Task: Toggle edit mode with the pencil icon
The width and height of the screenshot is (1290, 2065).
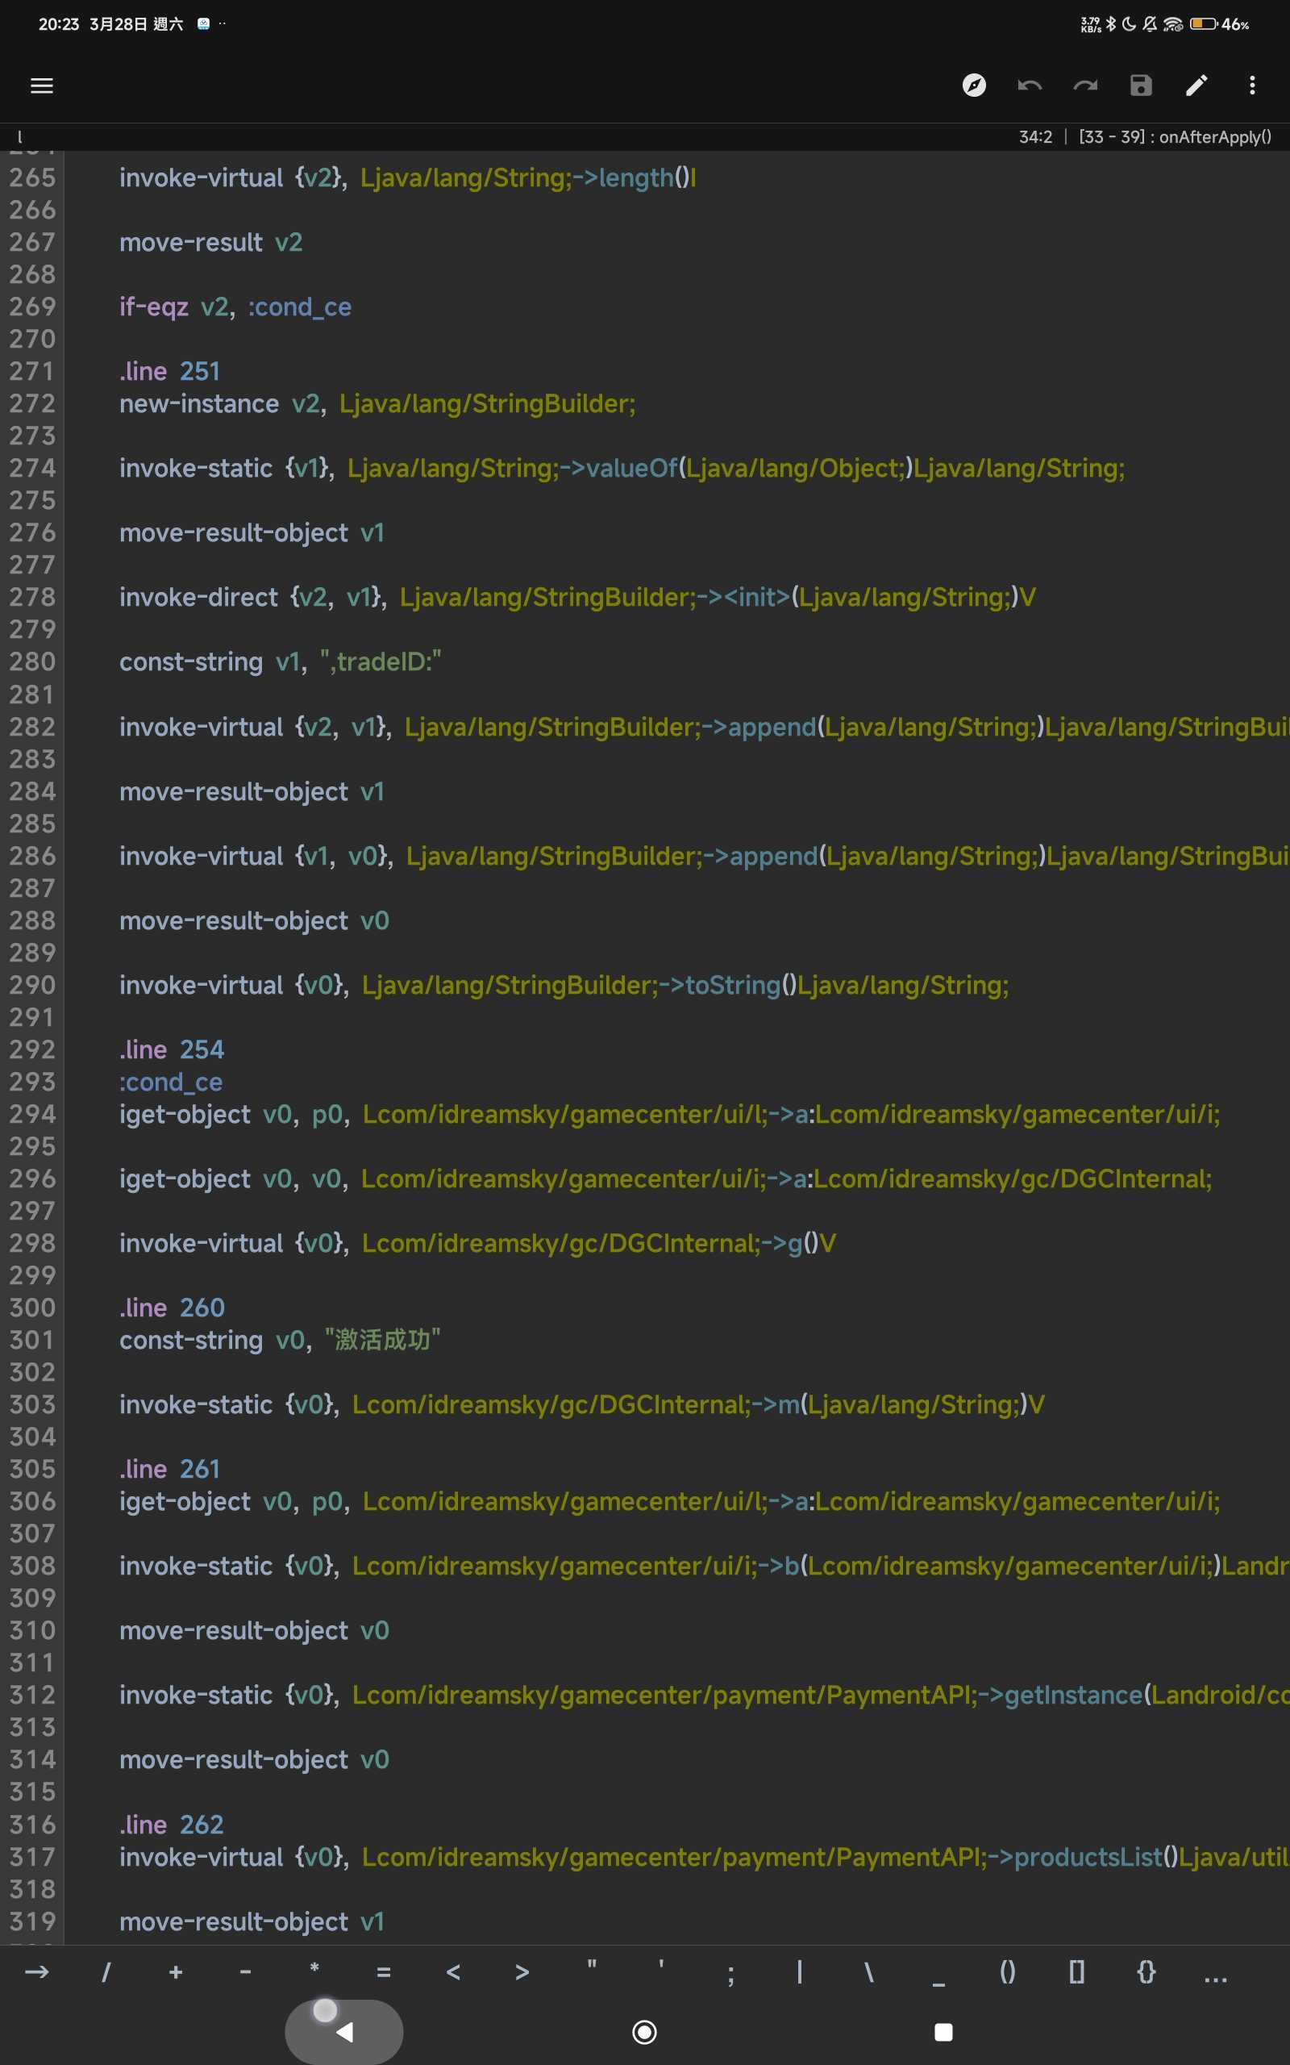Action: (1196, 86)
